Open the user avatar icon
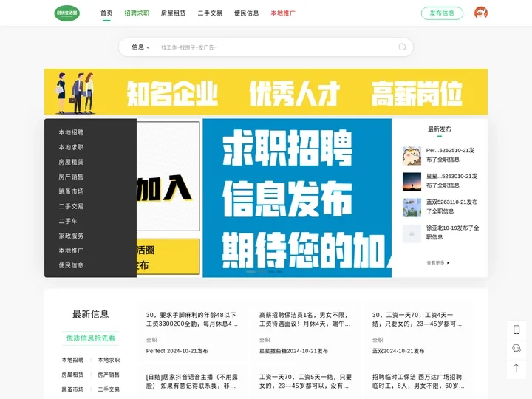 coord(481,13)
